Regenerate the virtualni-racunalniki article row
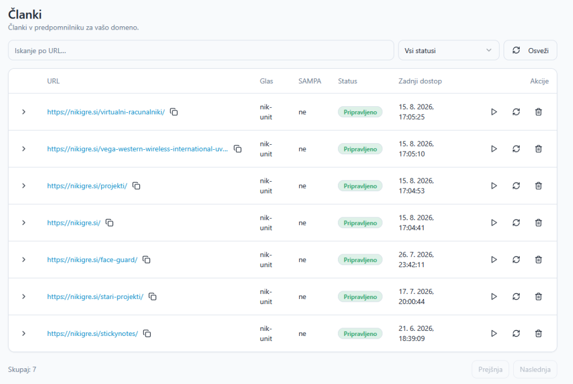 [x=516, y=112]
